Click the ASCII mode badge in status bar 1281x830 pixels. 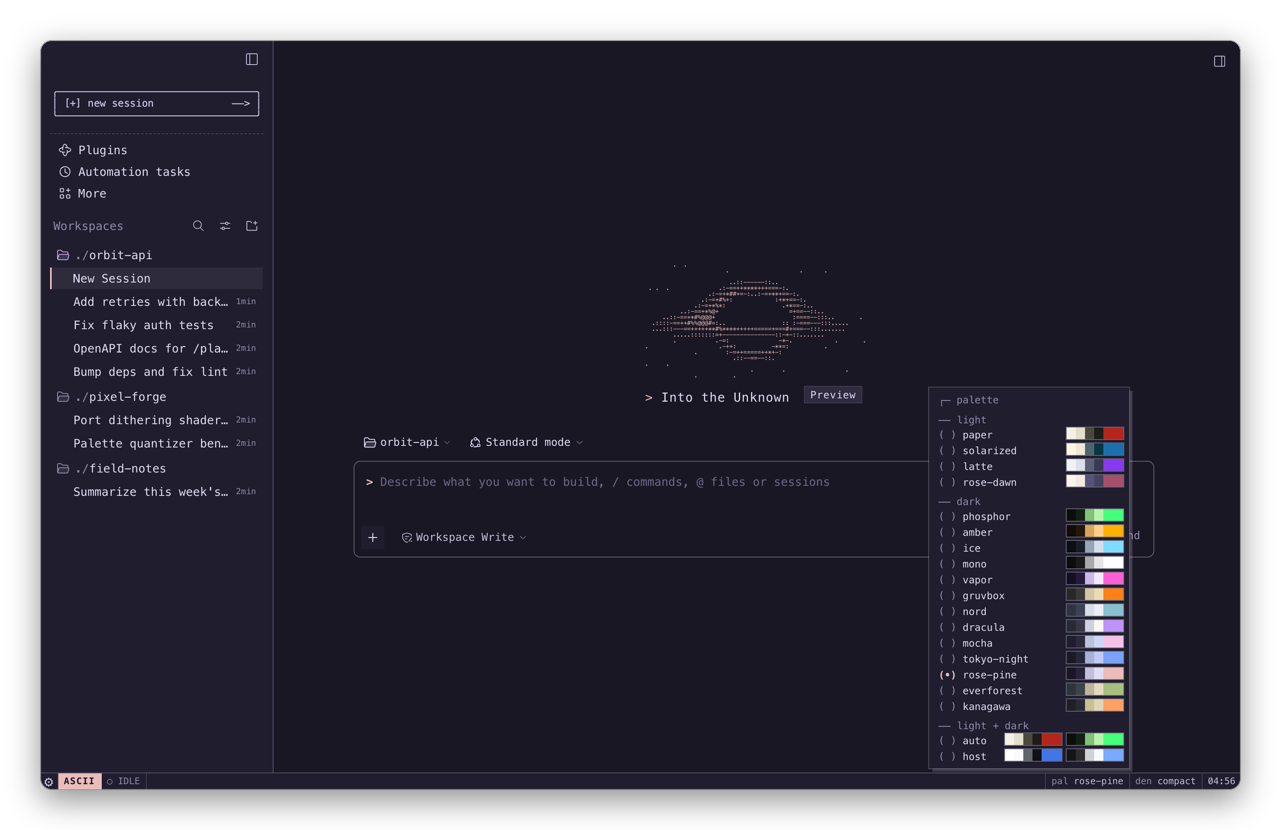80,781
